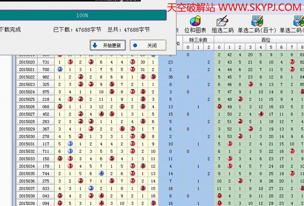Click the 关闭 button in the update dialog
Image resolution: width=304 pixels, height=206 pixels.
point(147,45)
